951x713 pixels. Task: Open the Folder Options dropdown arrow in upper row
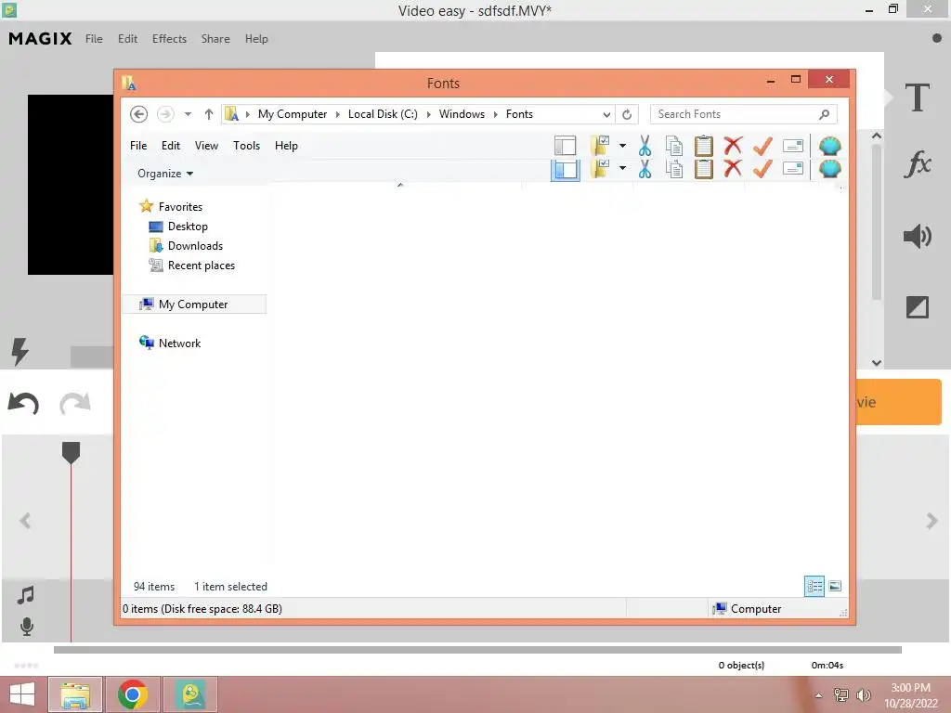pos(622,146)
